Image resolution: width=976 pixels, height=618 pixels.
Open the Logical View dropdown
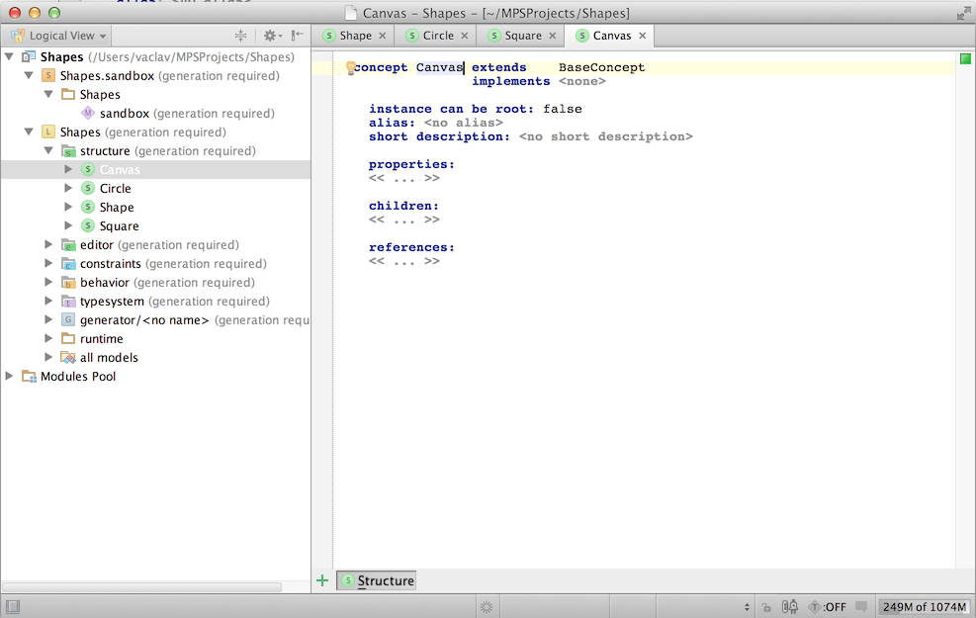click(57, 36)
